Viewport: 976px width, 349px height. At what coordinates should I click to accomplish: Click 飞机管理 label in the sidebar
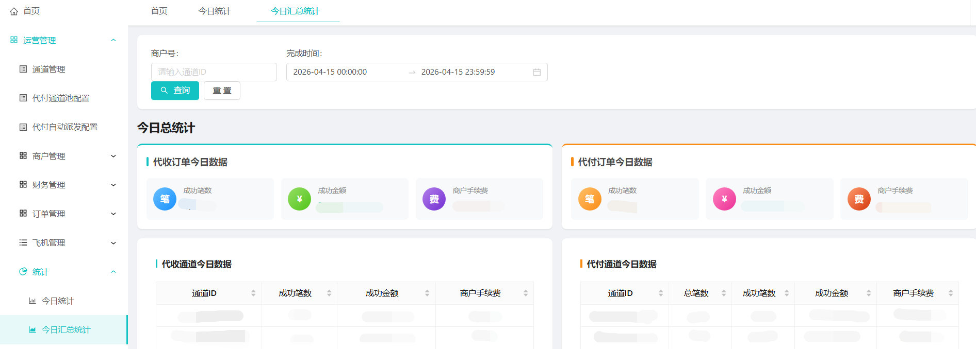[48, 242]
